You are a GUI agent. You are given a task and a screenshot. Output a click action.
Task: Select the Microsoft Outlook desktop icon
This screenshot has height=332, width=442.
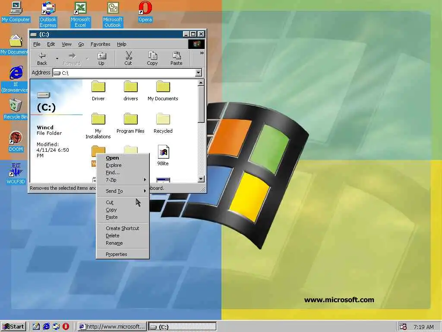click(113, 15)
